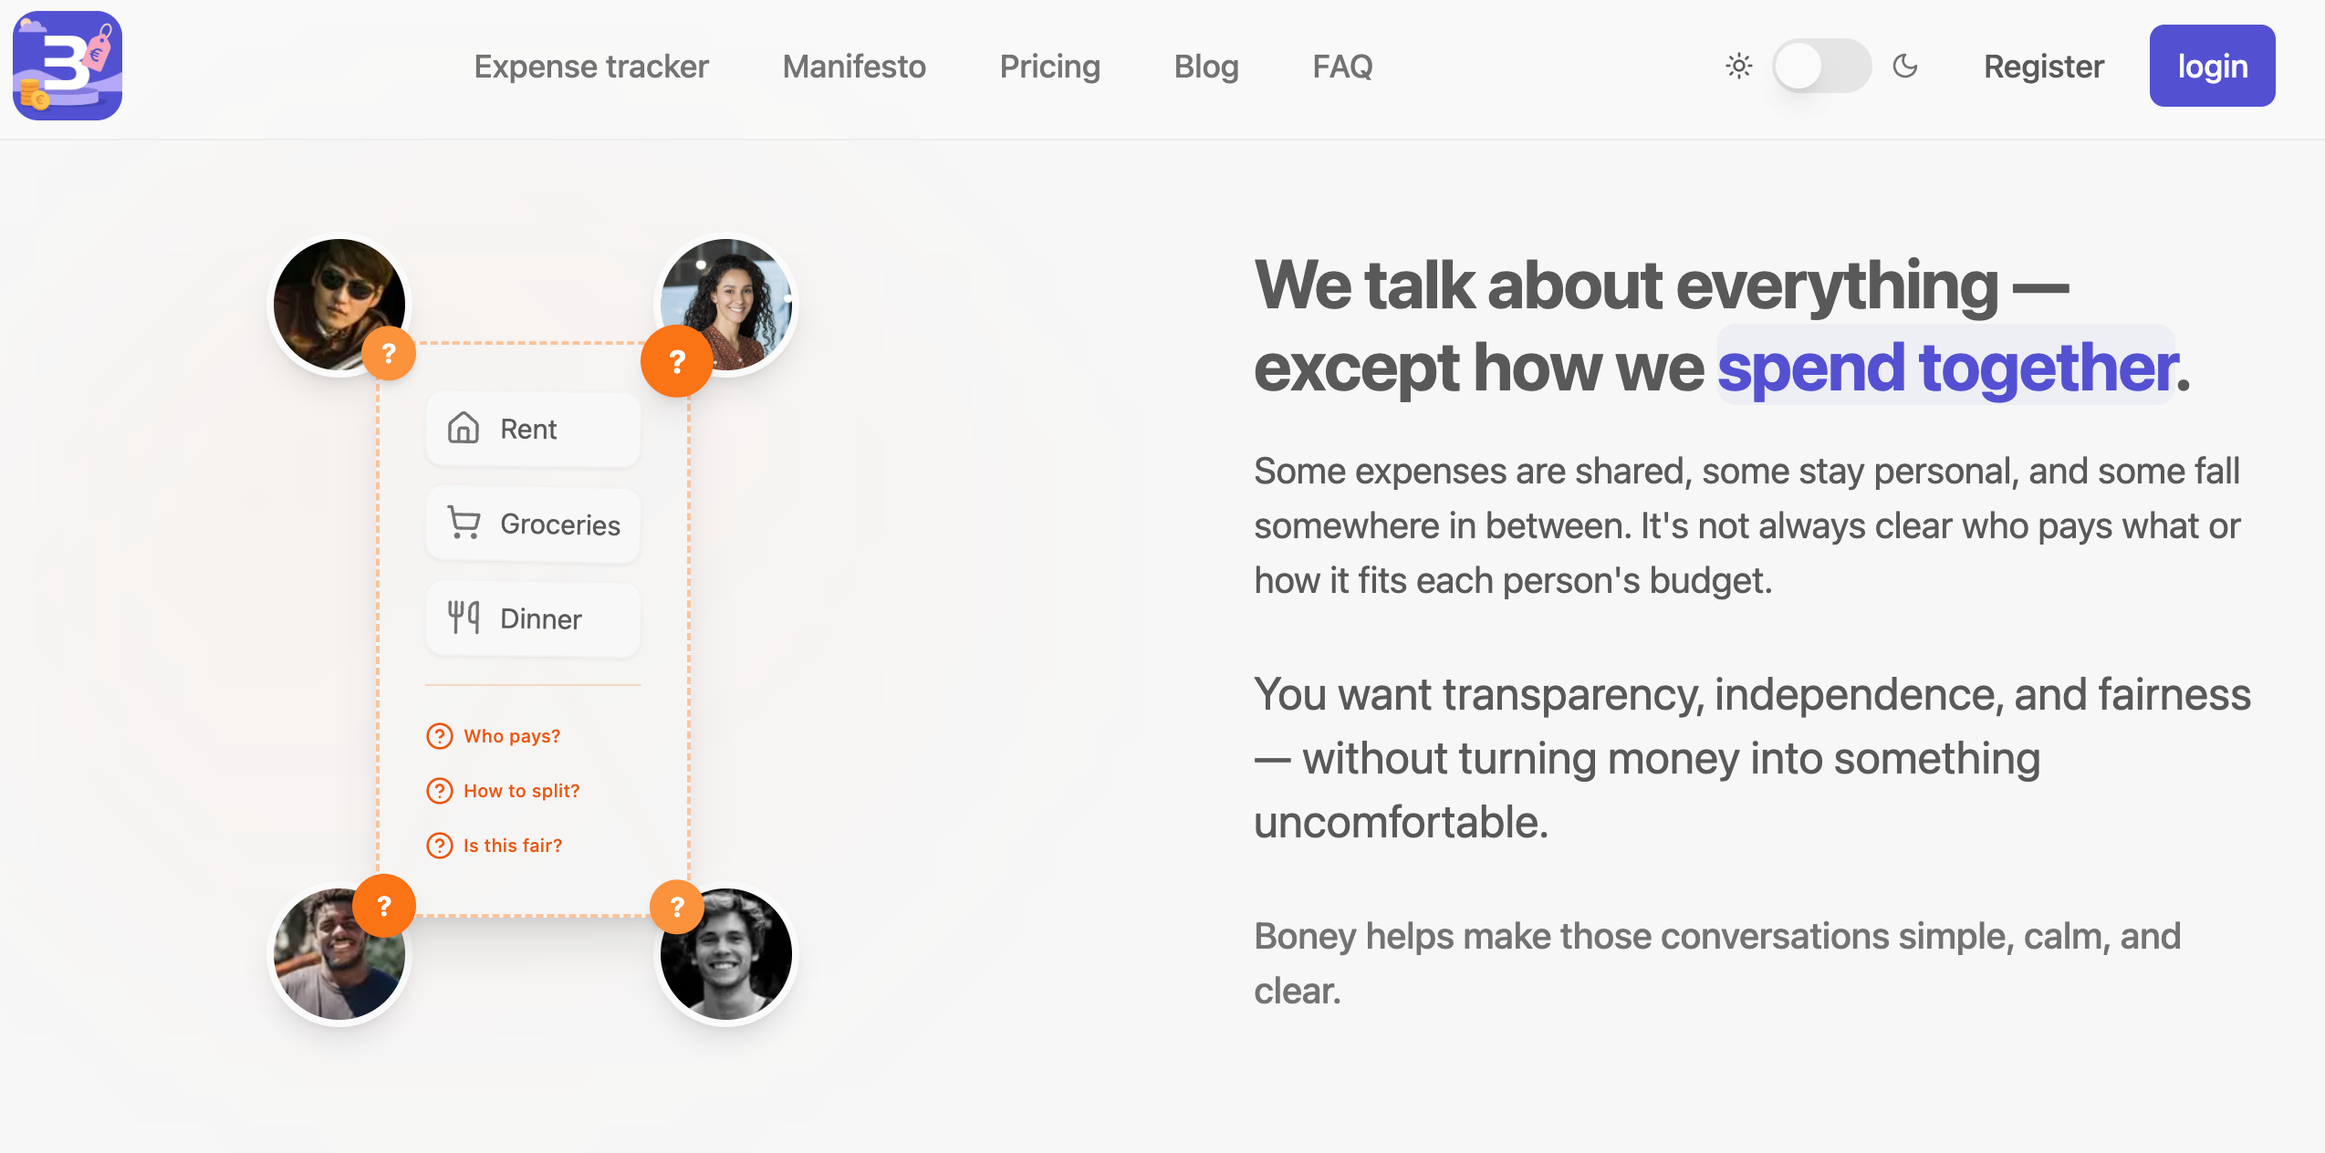Open the Expense tracker menu item
This screenshot has width=2325, height=1153.
click(x=591, y=66)
